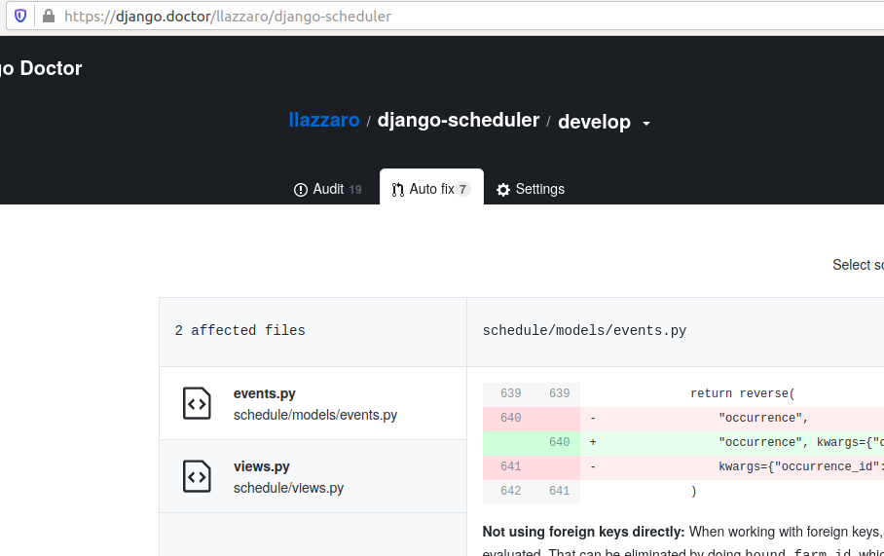Click the browser URL address field
Image resolution: width=884 pixels, height=556 pixels.
pos(445,16)
